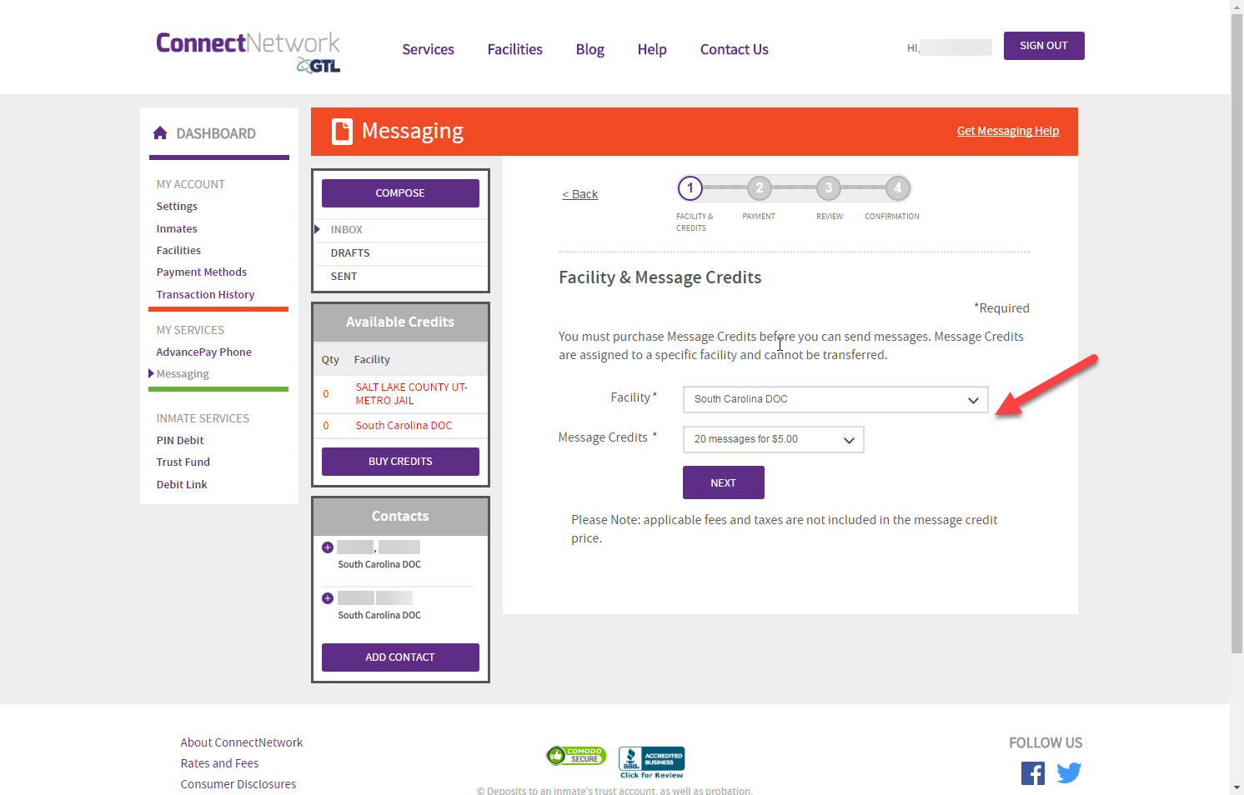Open the Sent folder
1244x795 pixels.
click(344, 276)
